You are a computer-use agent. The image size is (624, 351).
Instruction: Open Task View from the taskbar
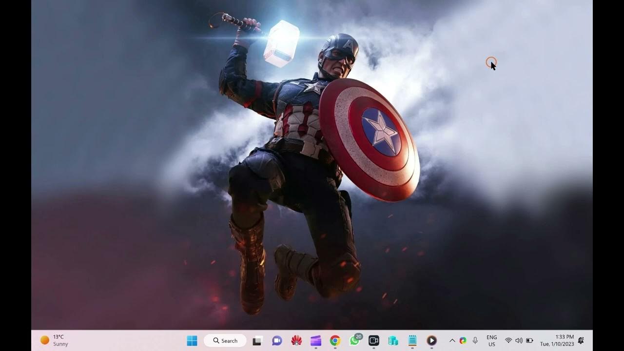[x=257, y=341]
